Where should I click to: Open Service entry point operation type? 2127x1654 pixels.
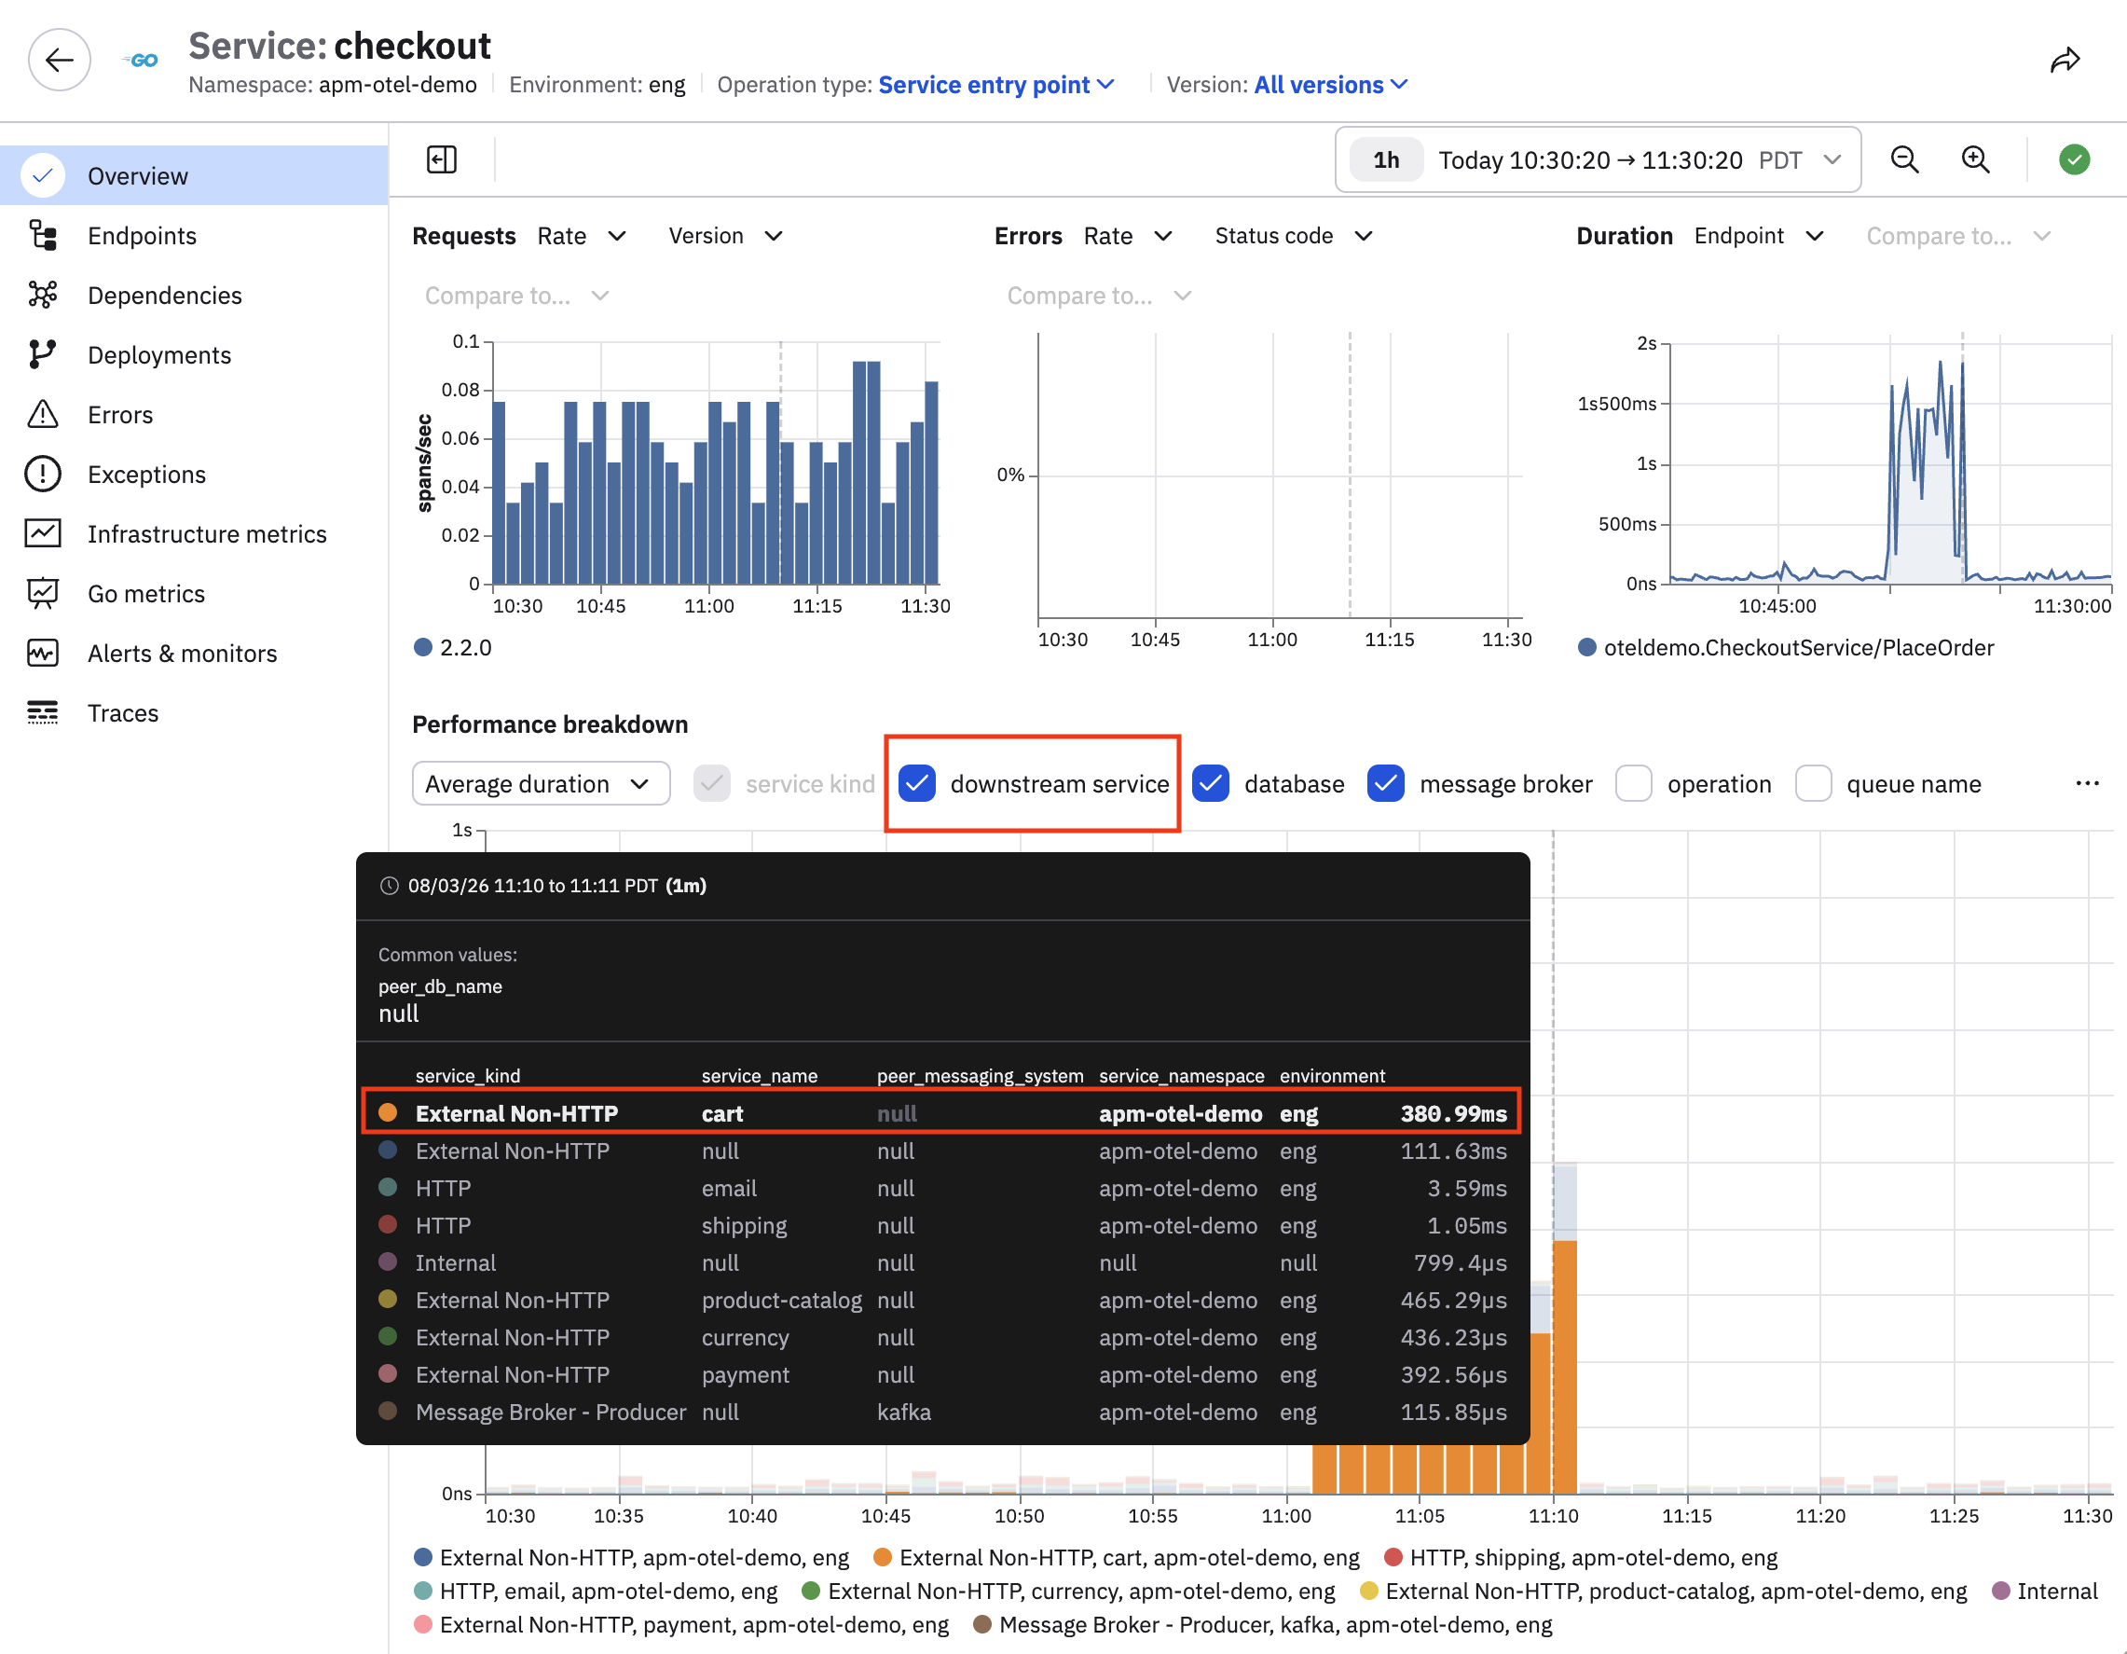pos(995,85)
